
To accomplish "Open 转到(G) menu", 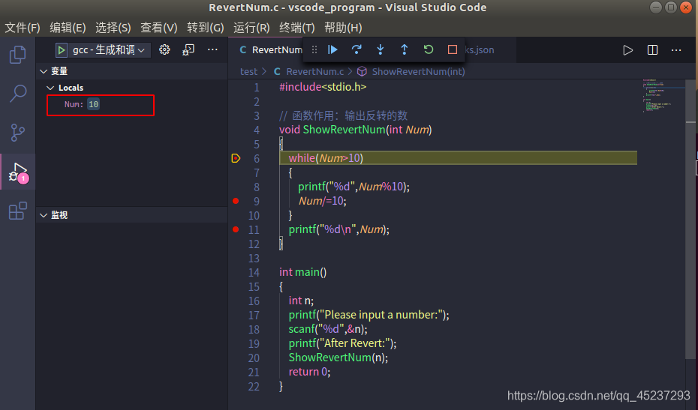I will click(x=205, y=28).
